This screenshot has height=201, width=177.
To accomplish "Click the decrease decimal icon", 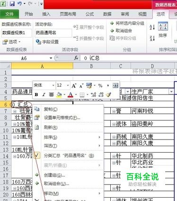I will coord(101,95).
